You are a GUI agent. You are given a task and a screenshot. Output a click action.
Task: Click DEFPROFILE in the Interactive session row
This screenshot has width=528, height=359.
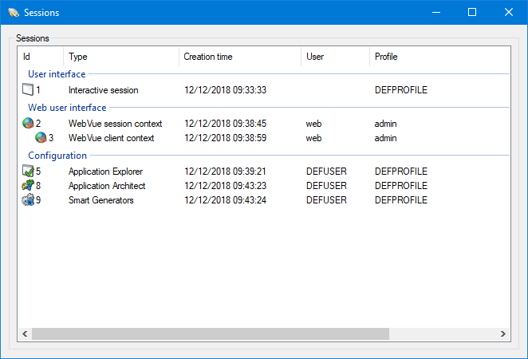coord(401,90)
